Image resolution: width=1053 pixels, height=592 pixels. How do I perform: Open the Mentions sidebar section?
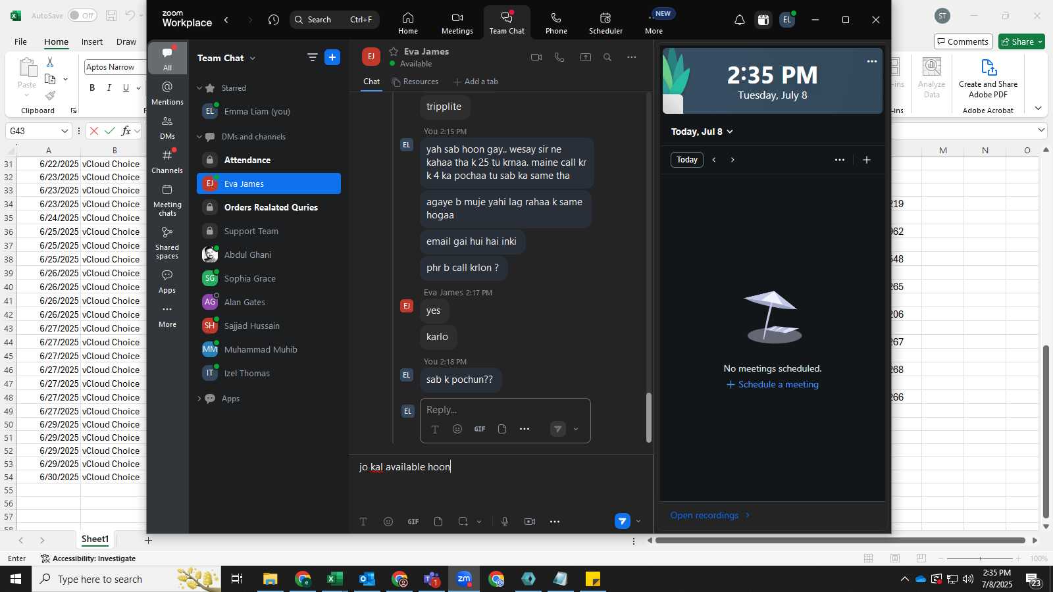167,93
